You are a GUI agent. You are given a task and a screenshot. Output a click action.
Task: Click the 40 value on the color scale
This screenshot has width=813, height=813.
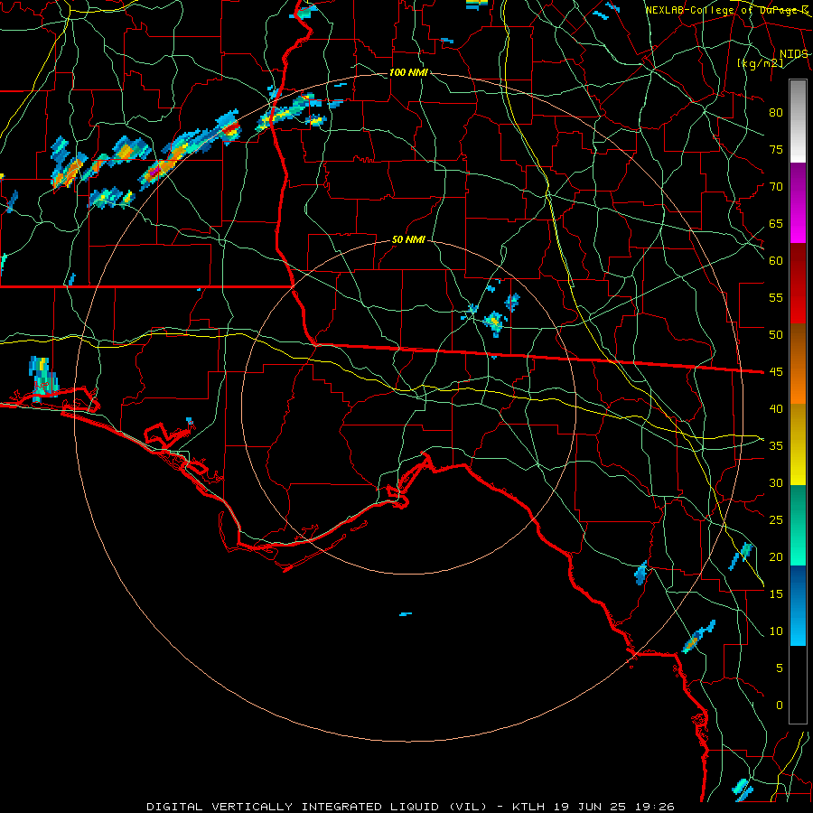click(x=776, y=408)
